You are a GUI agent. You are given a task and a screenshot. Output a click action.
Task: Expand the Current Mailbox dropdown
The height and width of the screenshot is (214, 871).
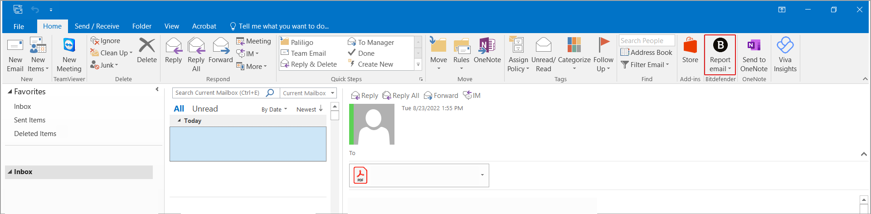[x=333, y=93]
